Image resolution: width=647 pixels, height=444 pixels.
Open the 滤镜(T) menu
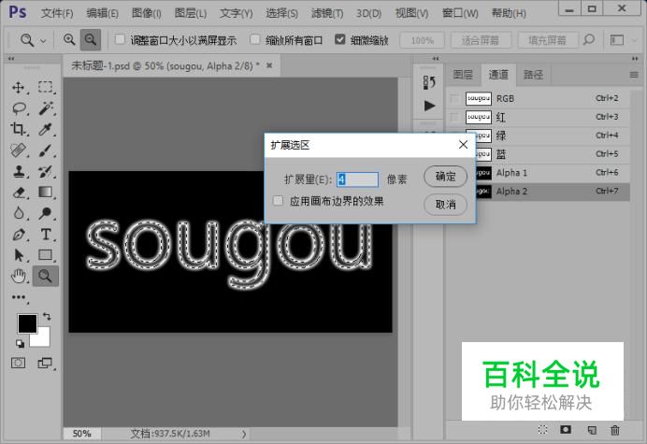327,13
